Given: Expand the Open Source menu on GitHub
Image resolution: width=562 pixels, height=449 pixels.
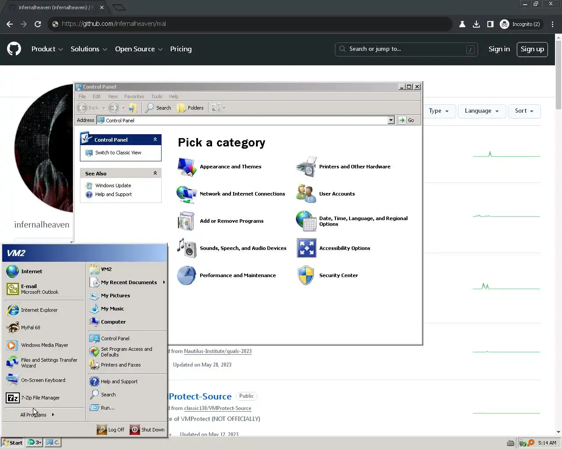Looking at the screenshot, I should click(139, 49).
